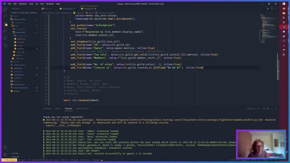Open the editor More Actions ellipsis
Viewport: 290px width, 163px height.
pyautogui.click(x=276, y=9)
